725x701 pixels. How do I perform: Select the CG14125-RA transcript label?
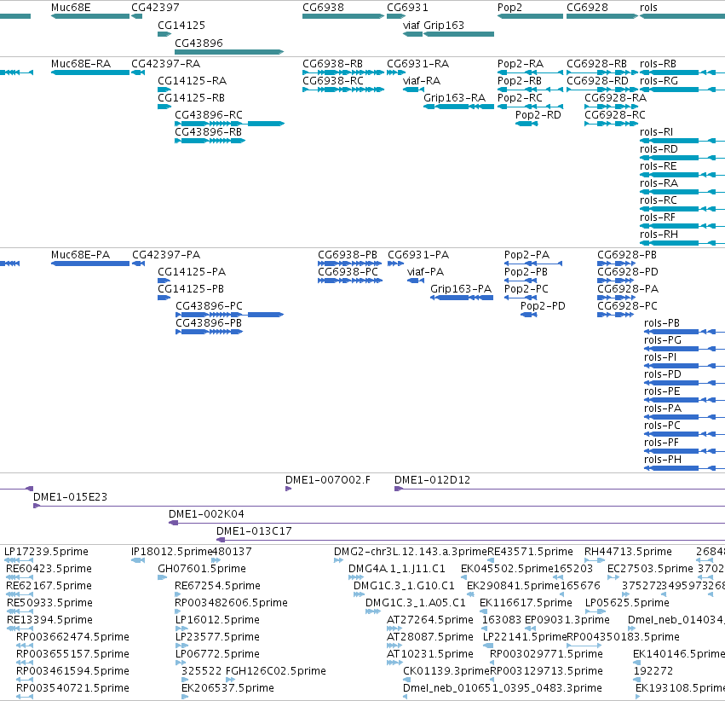pyautogui.click(x=193, y=80)
